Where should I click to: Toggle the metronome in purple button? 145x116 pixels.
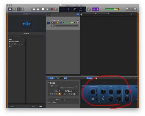tap(97, 9)
